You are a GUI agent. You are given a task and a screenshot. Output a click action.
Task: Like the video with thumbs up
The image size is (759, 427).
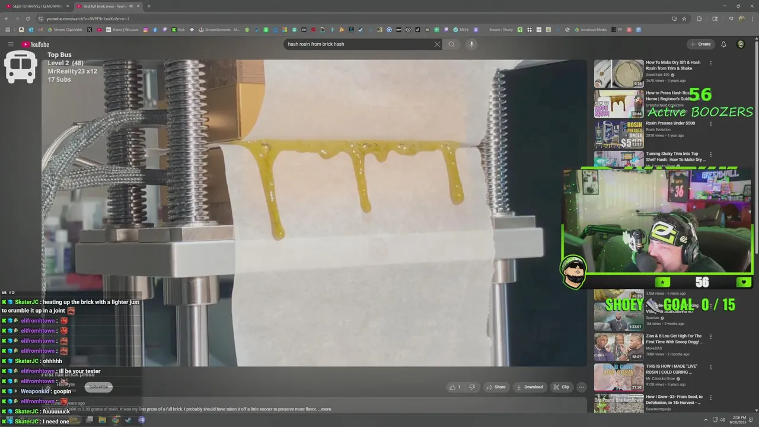click(x=455, y=387)
